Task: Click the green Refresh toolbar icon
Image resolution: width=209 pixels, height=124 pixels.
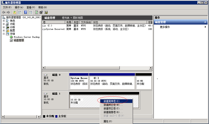Action: (x=36, y=12)
